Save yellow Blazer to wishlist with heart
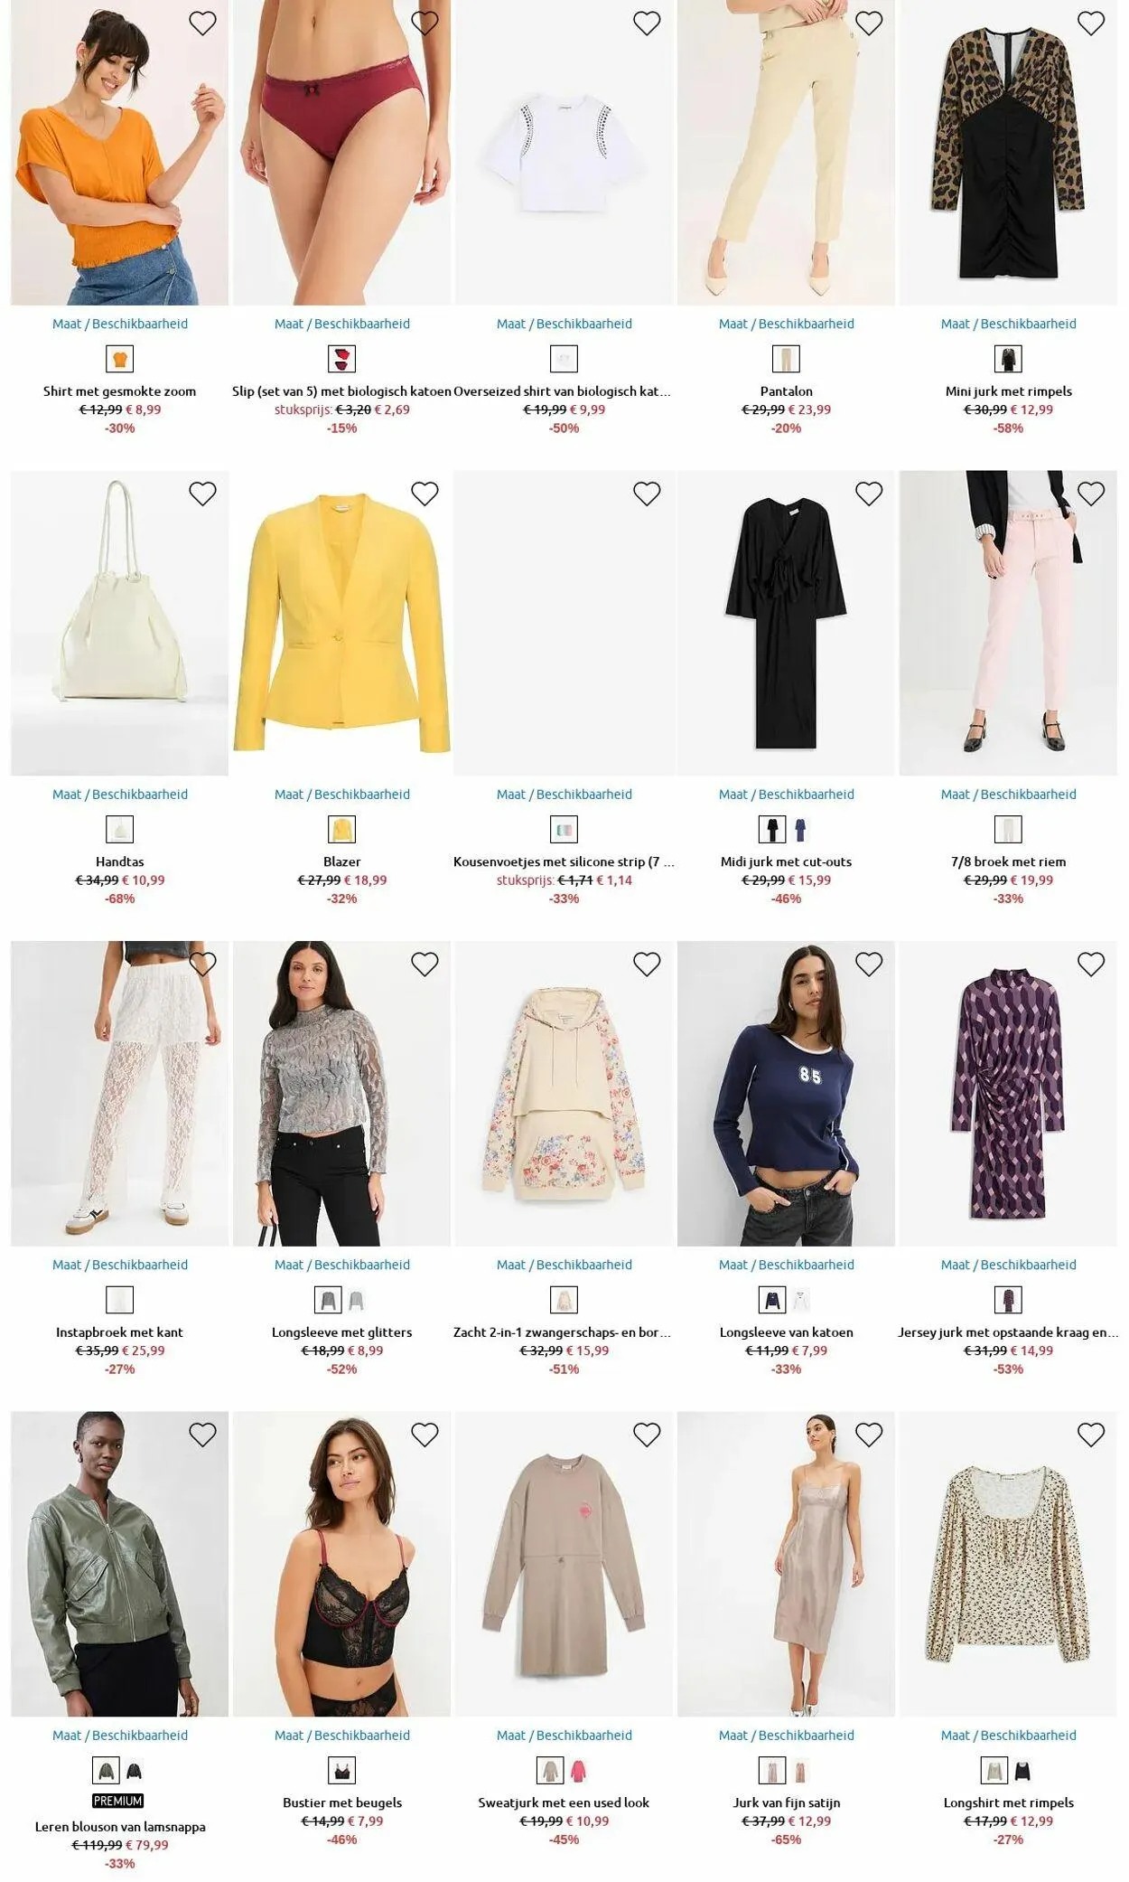Image resolution: width=1129 pixels, height=1882 pixels. tap(425, 494)
